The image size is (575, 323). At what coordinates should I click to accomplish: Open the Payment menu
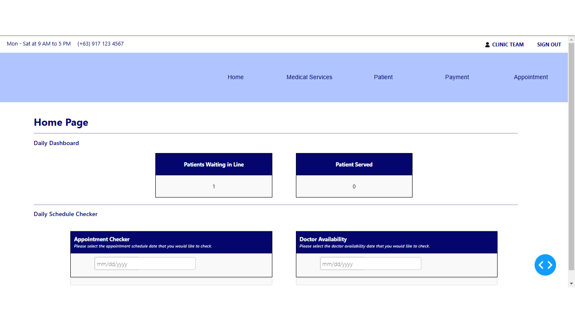click(x=457, y=77)
